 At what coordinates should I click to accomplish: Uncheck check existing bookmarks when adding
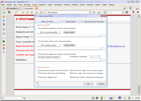pos(71,77)
